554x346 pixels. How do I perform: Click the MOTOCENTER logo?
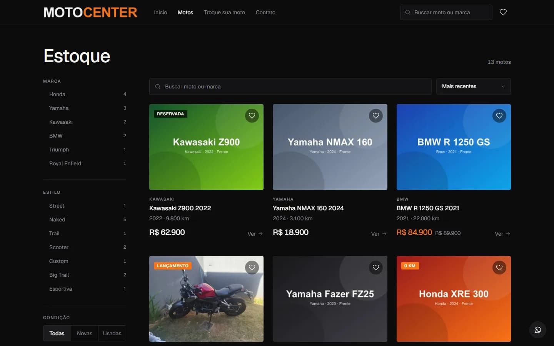pos(90,12)
